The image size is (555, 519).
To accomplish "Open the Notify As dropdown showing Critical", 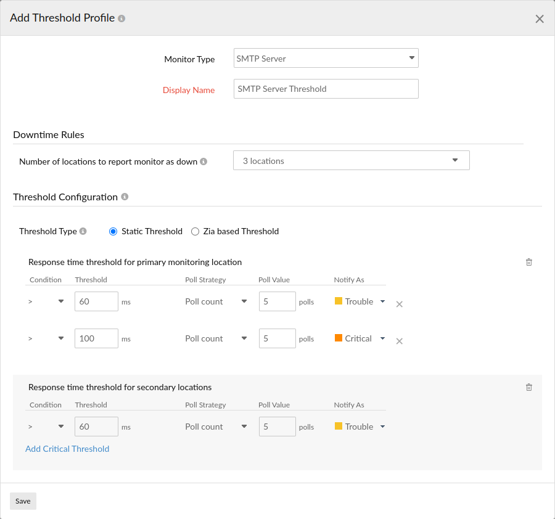I will point(382,338).
